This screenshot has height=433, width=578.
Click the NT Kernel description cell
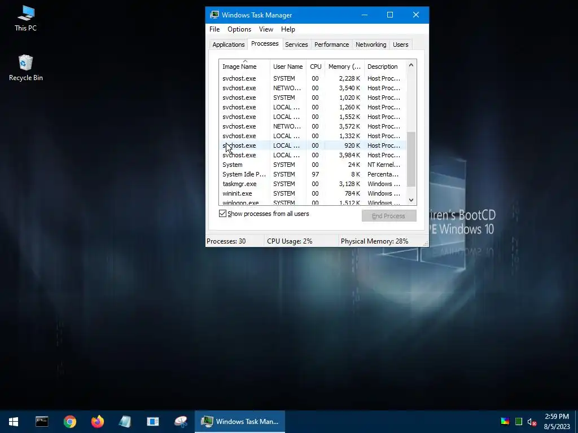pos(384,165)
